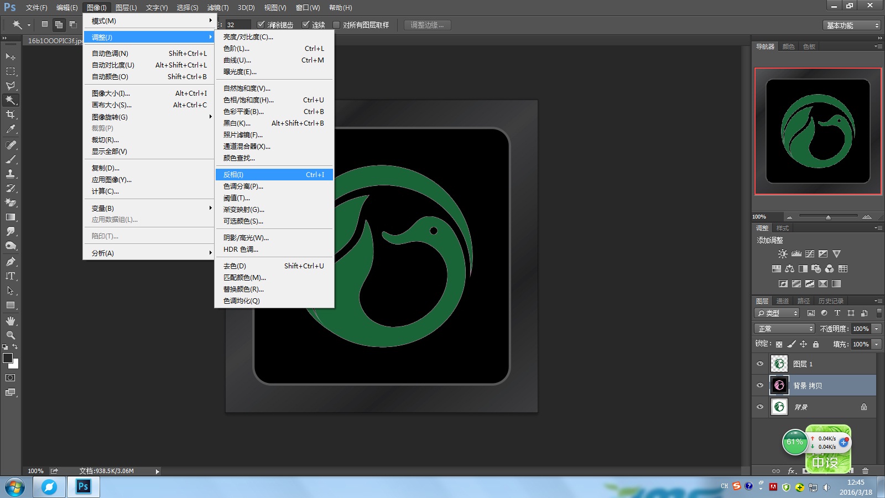Viewport: 885px width, 498px height.
Task: Click the 调整边缘 button
Action: (427, 25)
